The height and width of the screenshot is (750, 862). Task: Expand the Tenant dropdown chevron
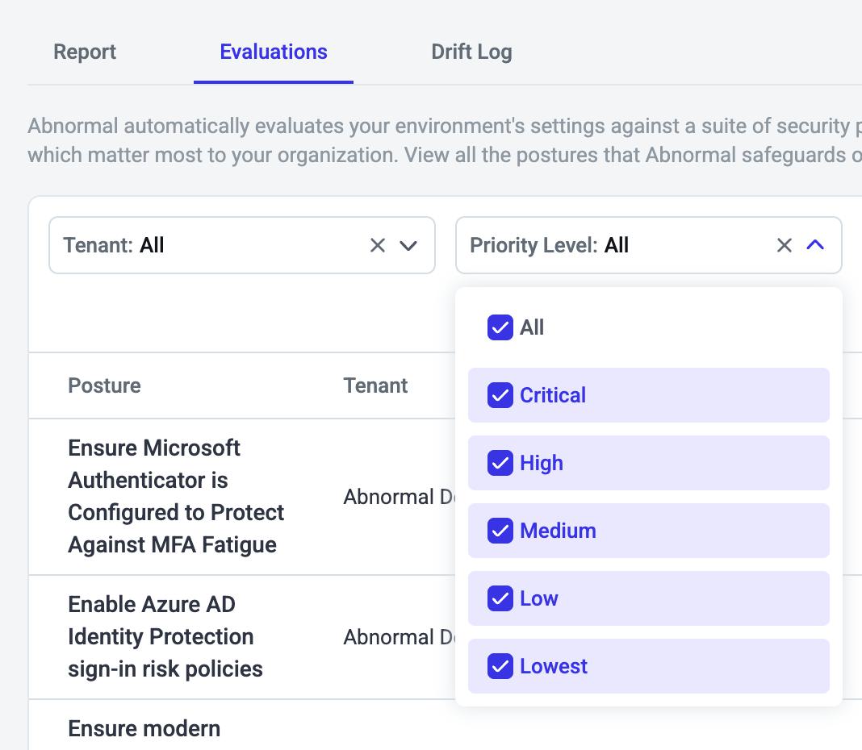408,246
